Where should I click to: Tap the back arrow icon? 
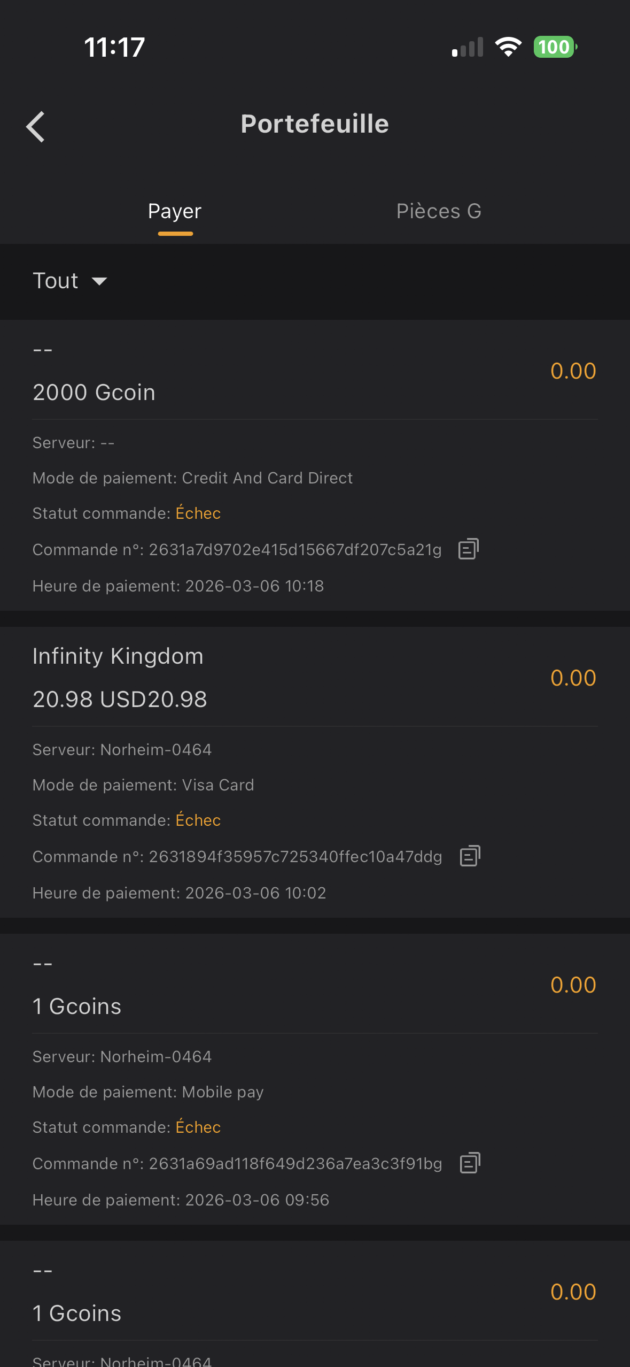(x=36, y=127)
